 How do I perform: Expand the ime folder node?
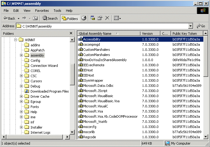coord(21,117)
